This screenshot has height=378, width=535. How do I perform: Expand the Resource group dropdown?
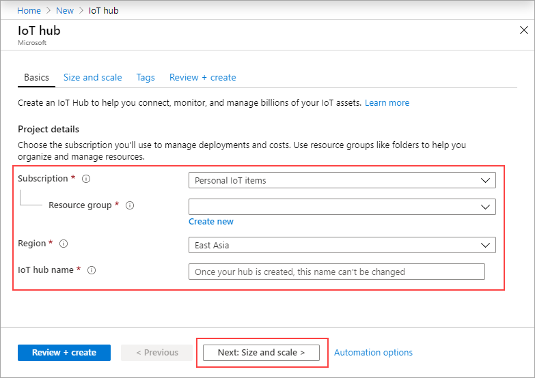pyautogui.click(x=342, y=207)
